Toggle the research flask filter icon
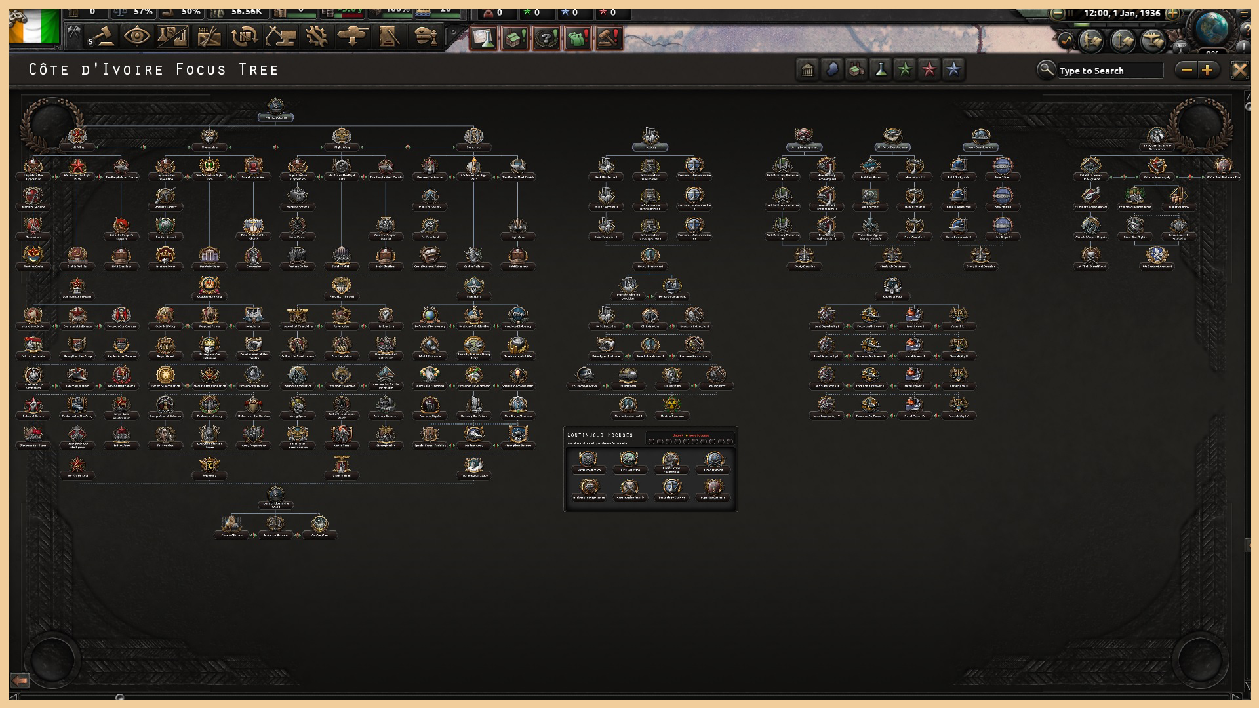 [x=881, y=69]
